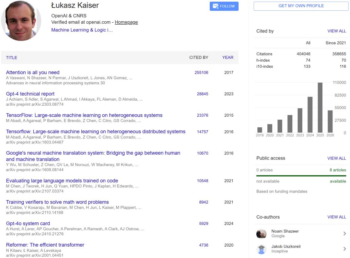The height and width of the screenshot is (258, 350).
Task: Sort publications by Title column
Action: 12,58
